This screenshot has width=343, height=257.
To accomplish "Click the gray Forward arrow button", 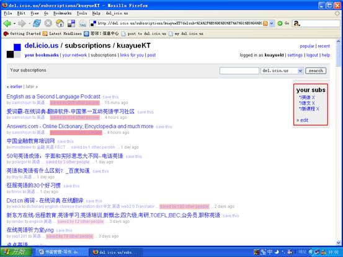I will pyautogui.click(x=22, y=23).
